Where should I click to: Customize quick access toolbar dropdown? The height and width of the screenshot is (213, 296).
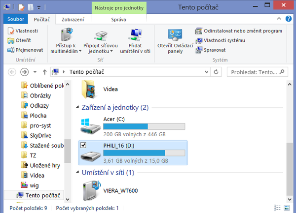pos(39,8)
